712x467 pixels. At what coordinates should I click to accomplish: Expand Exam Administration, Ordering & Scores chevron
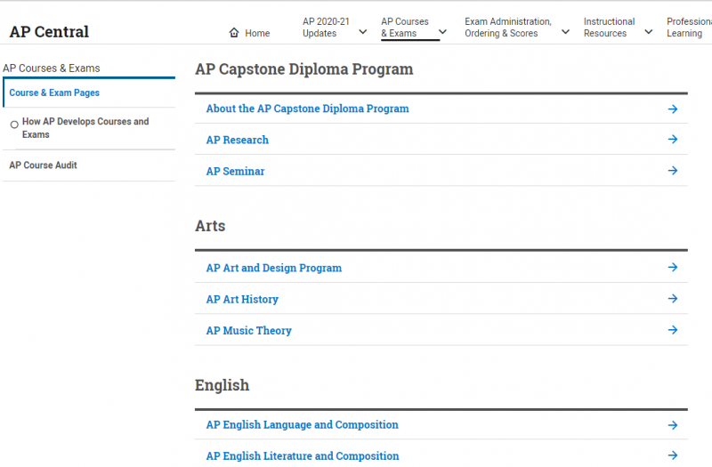pos(565,32)
